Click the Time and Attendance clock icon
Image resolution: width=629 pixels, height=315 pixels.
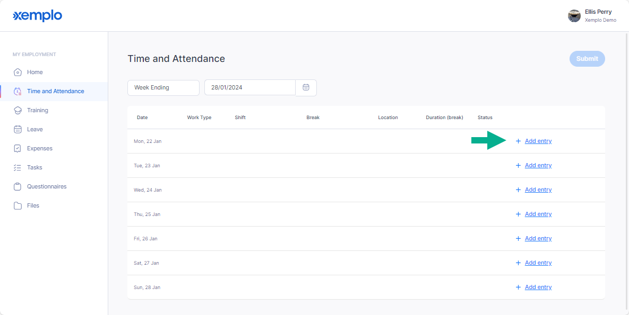click(18, 91)
